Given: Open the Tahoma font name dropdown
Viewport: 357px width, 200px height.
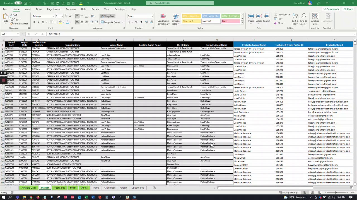Looking at the screenshot, I should coord(54,16).
